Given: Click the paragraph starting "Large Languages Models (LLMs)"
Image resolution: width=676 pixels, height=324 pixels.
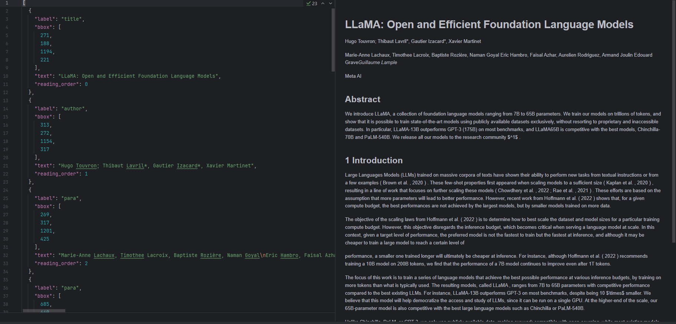Looking at the screenshot, I should pos(503,190).
